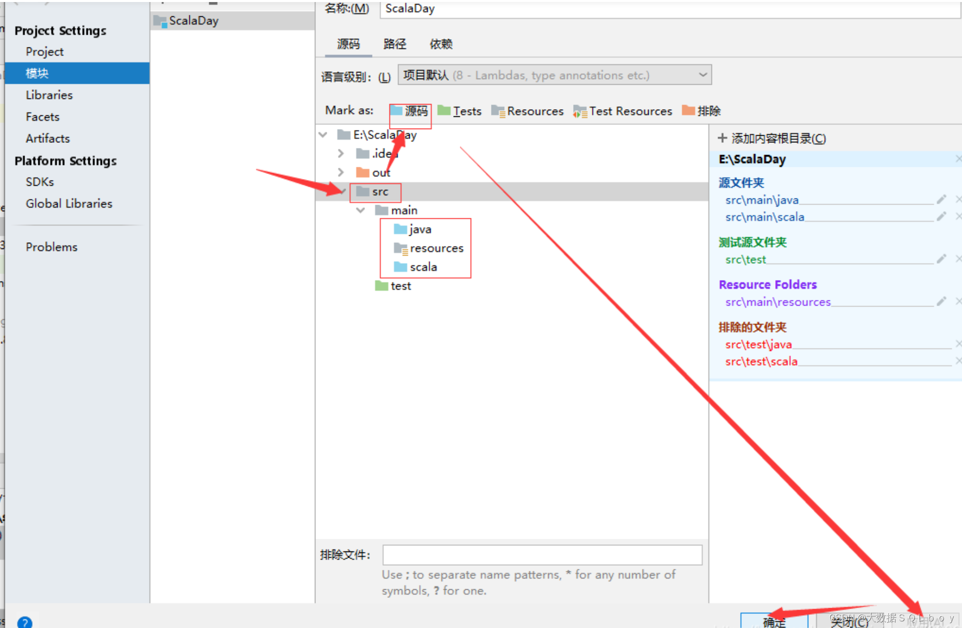
Task: Click 添加内容根目录(C) link
Action: tap(778, 138)
